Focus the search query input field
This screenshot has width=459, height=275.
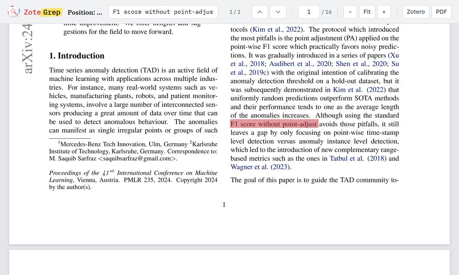(x=163, y=12)
